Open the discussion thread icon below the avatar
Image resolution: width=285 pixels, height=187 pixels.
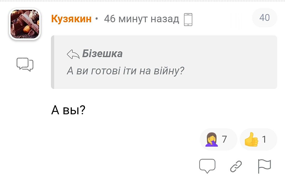[x=25, y=64]
